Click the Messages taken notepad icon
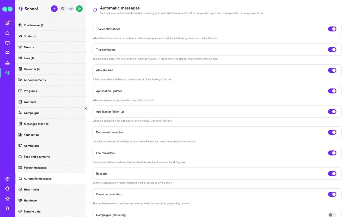348x217 pixels. 20,124
